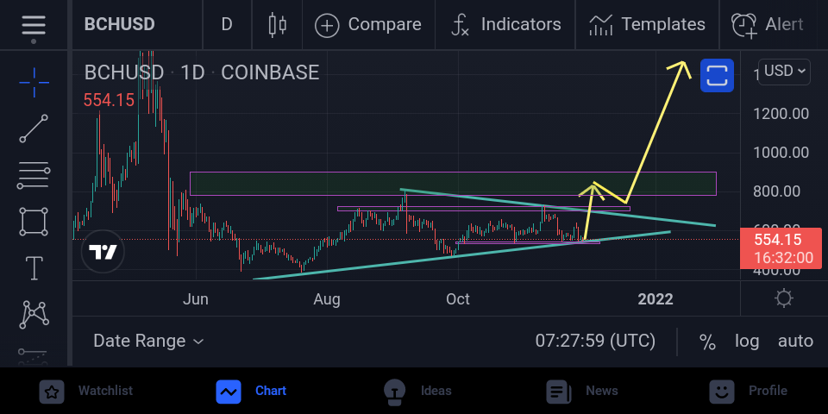Click the BCHUSD symbol search field

[x=120, y=25]
